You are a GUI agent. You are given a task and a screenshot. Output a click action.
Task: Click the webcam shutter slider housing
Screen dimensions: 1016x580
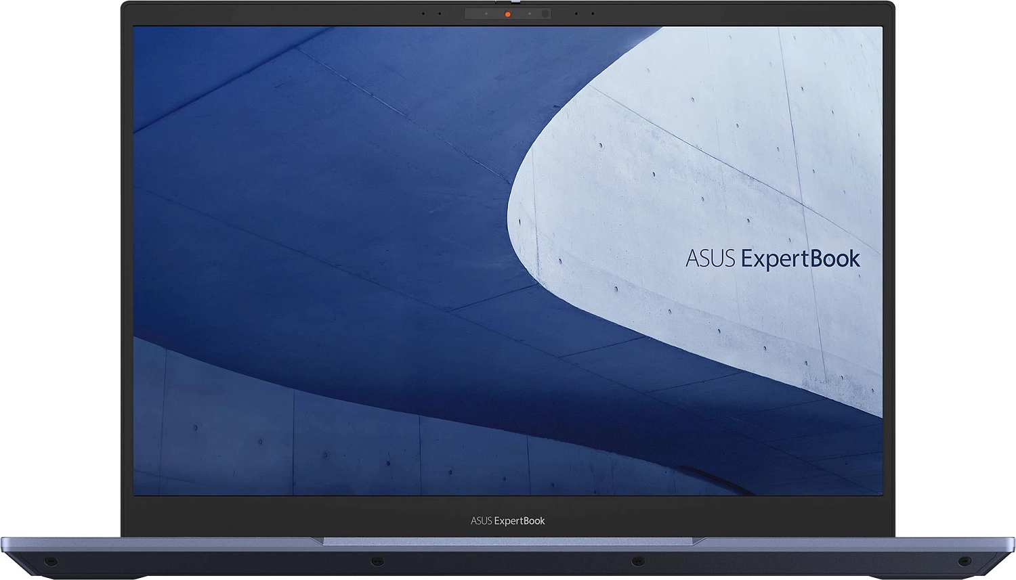pos(508,14)
